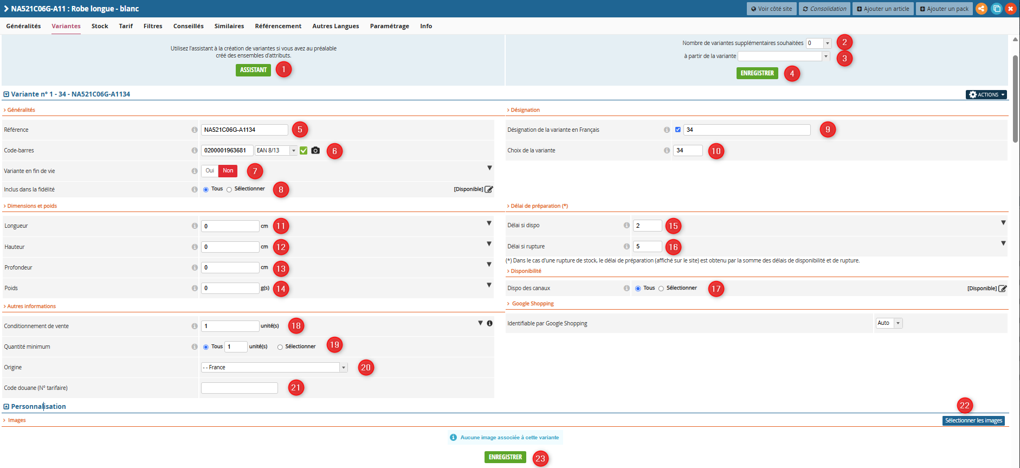Click the camera icon next to barcode
Viewport: 1020px width, 468px height.
[x=315, y=150]
